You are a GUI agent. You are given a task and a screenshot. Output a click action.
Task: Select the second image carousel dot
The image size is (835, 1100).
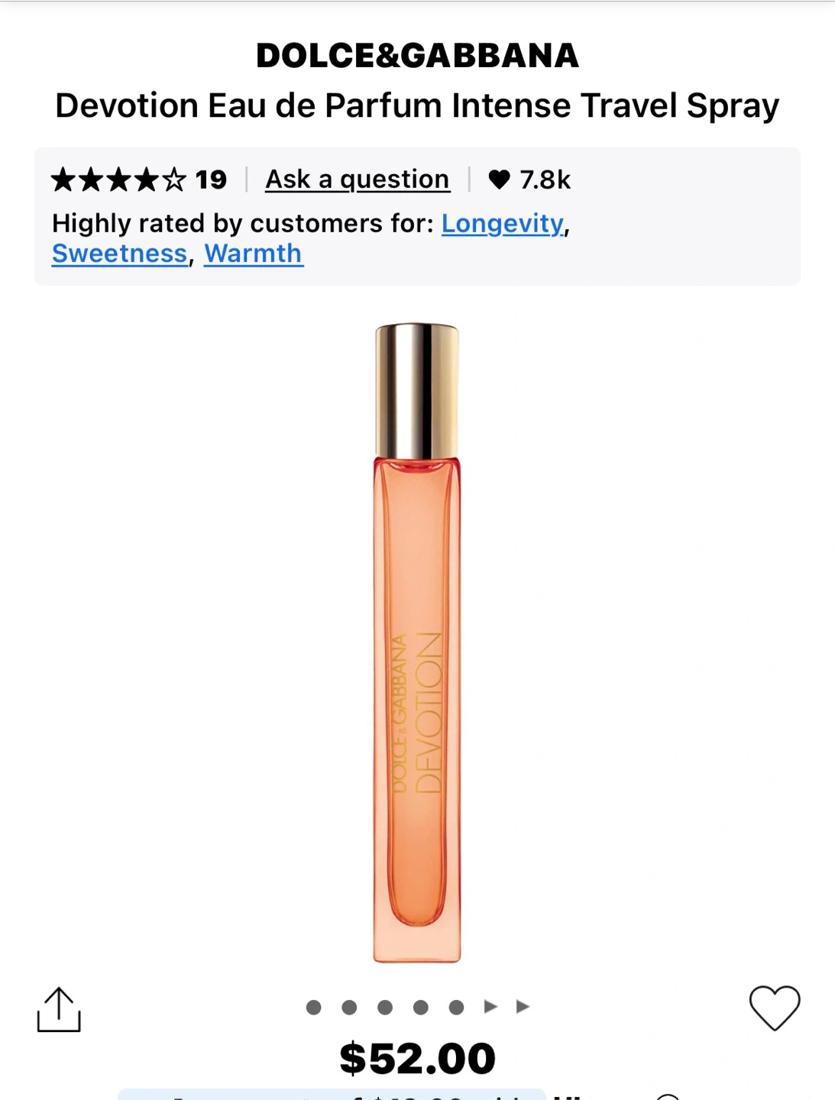point(349,1008)
